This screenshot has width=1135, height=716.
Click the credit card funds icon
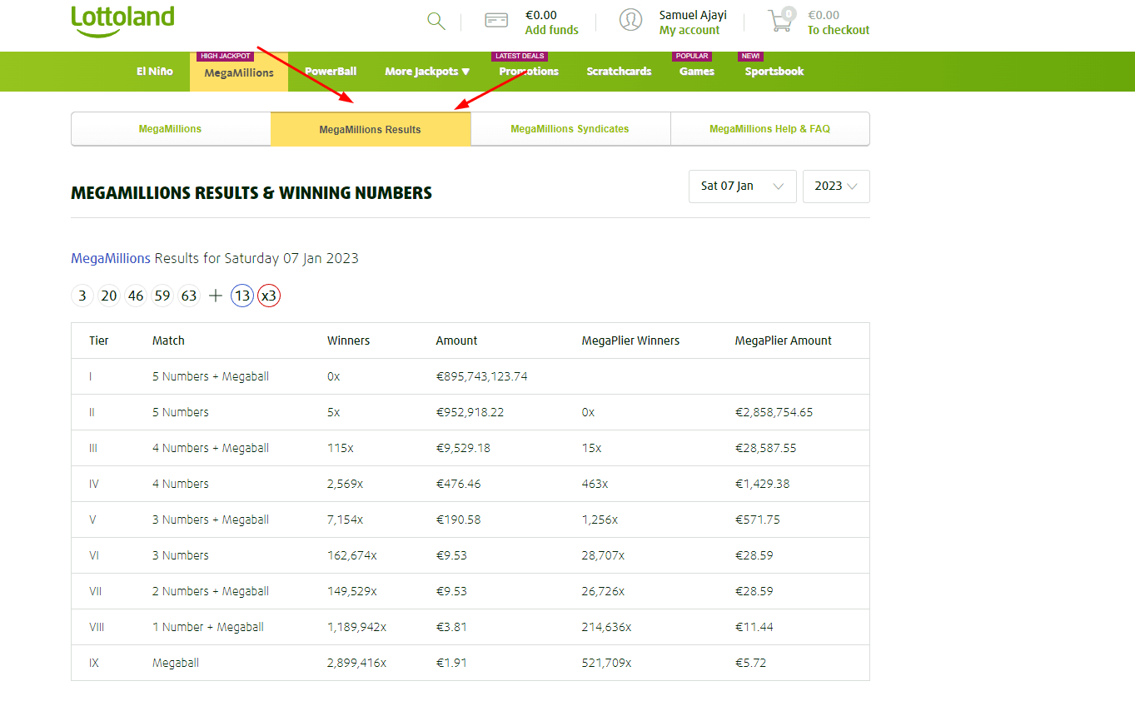click(496, 21)
